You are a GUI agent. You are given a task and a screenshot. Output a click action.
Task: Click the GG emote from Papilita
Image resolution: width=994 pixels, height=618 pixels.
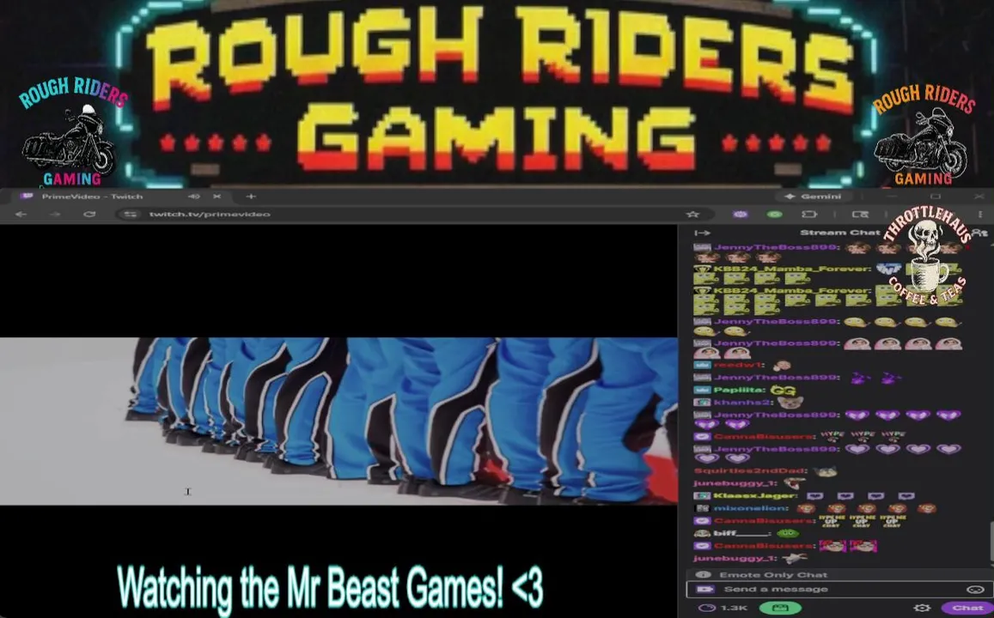point(783,391)
